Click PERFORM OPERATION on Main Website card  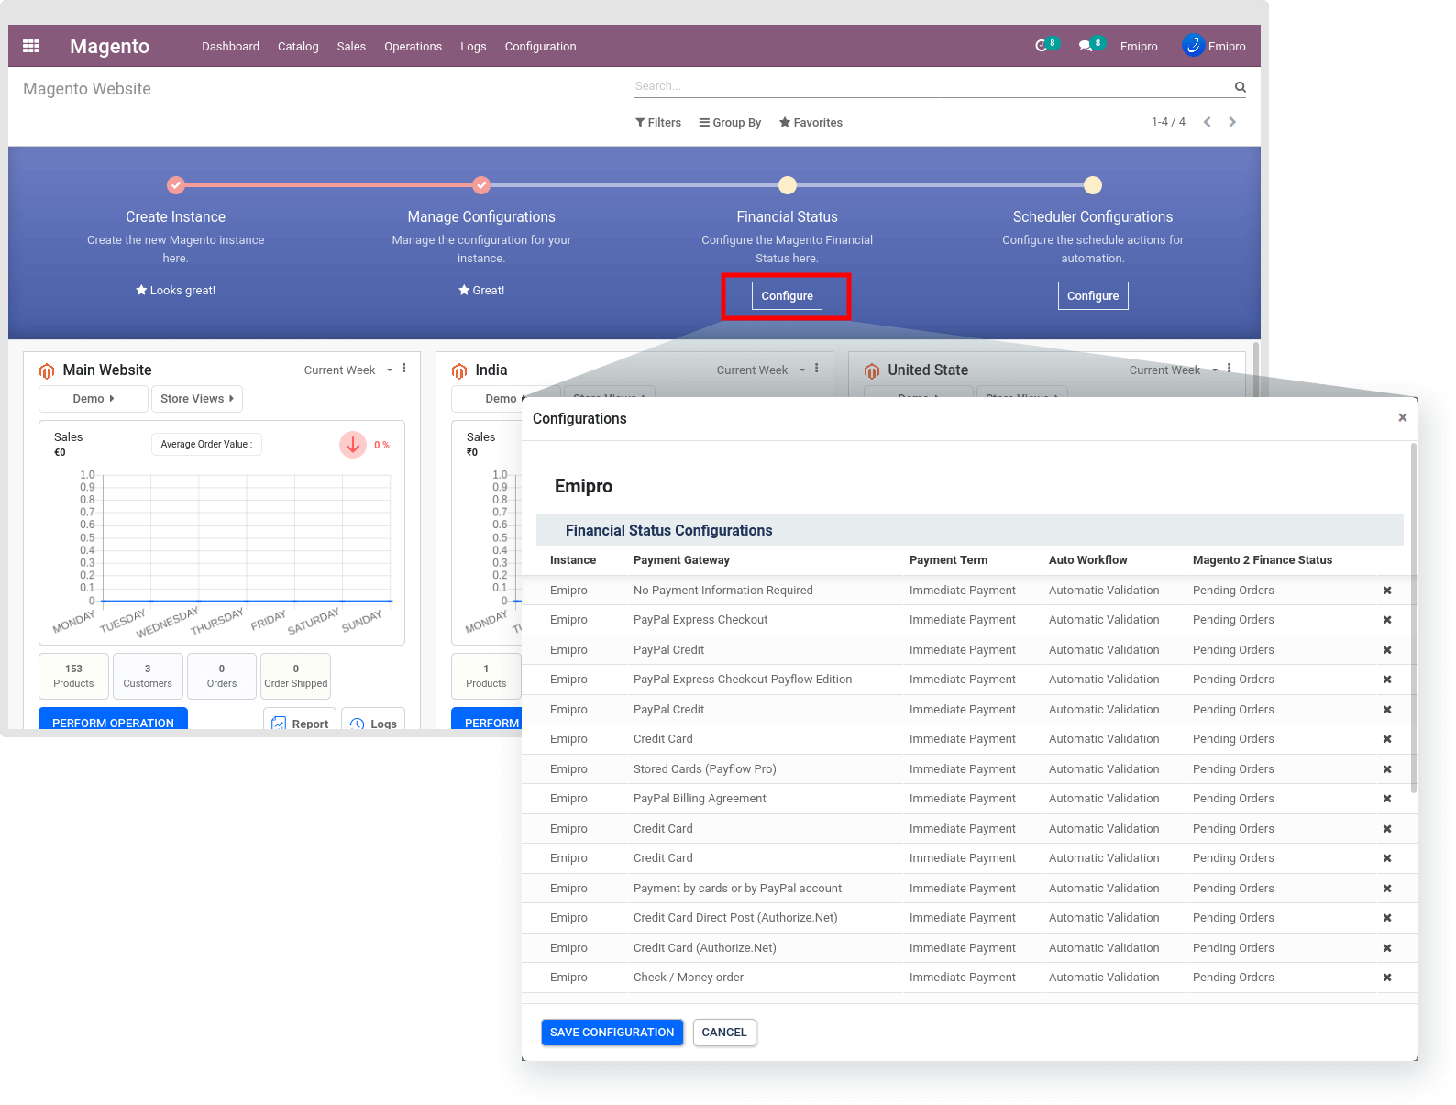(x=113, y=720)
